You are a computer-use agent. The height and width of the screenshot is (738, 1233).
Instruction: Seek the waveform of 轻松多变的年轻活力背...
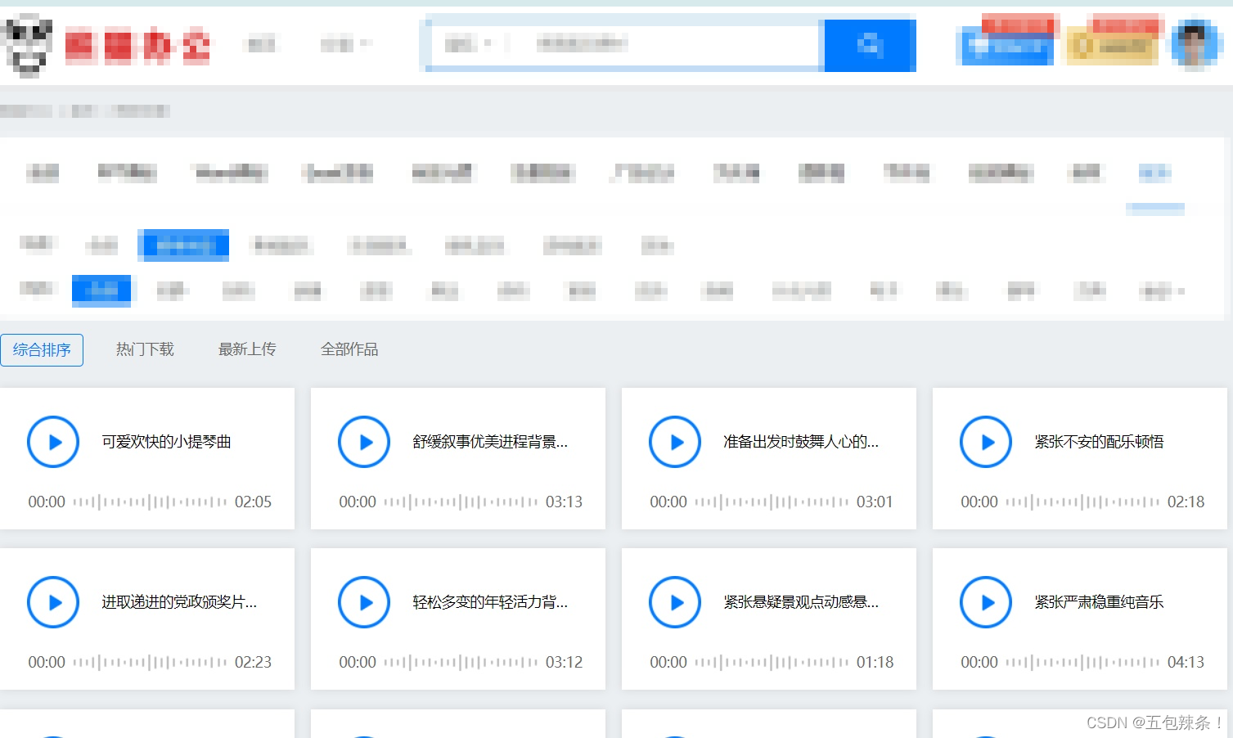click(x=461, y=662)
